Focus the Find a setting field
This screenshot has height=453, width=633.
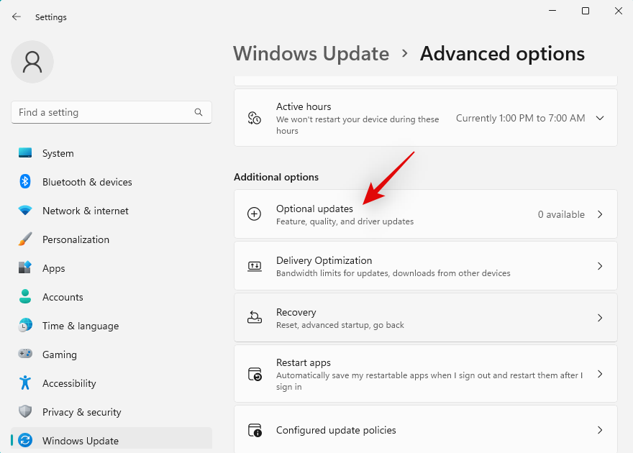(111, 112)
